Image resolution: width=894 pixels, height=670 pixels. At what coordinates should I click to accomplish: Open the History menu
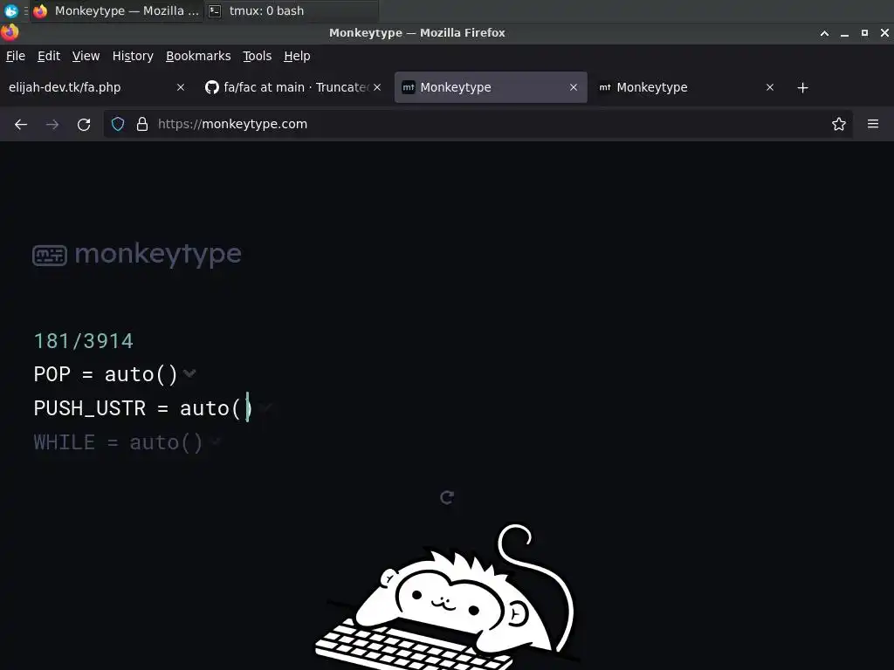133,56
